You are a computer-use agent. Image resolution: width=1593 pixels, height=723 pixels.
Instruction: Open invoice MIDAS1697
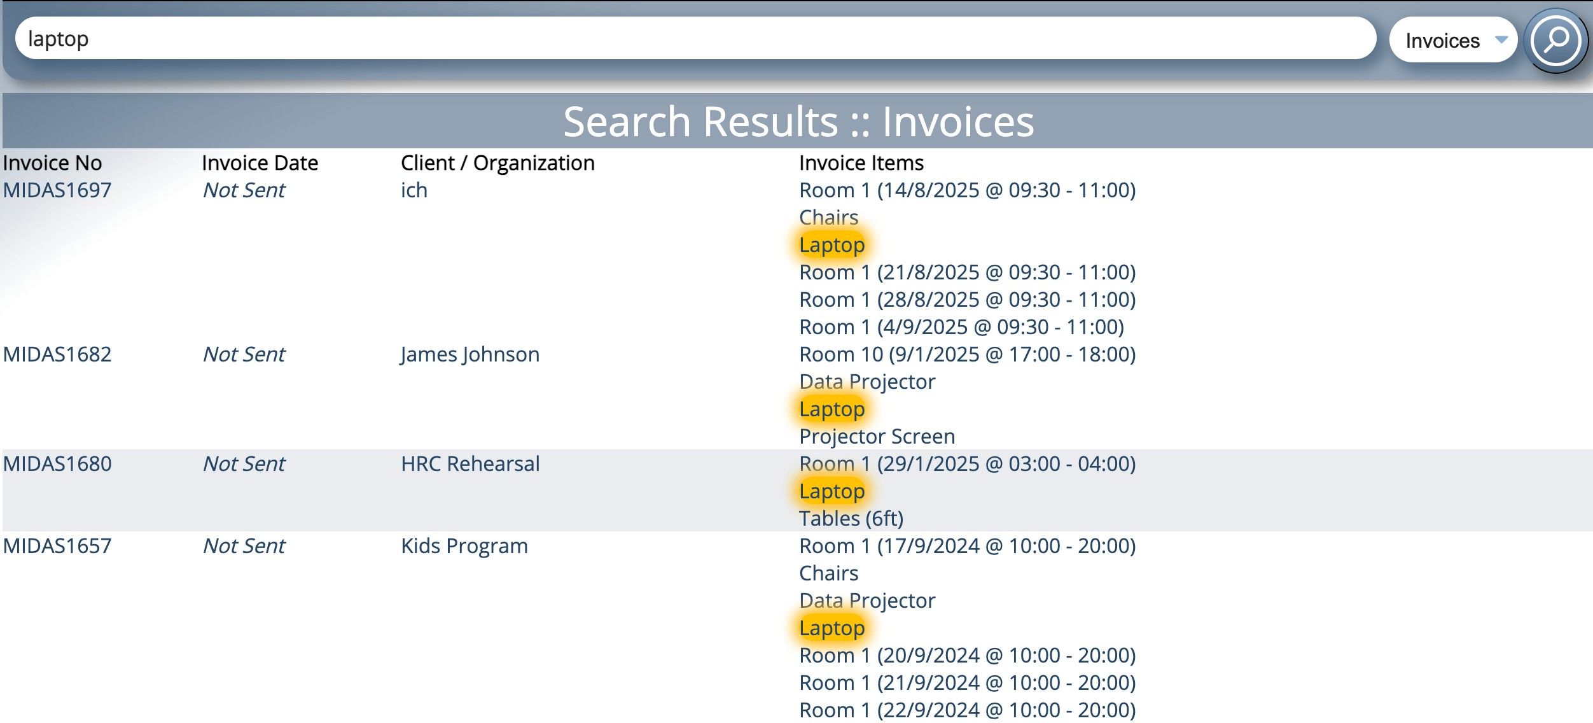57,190
